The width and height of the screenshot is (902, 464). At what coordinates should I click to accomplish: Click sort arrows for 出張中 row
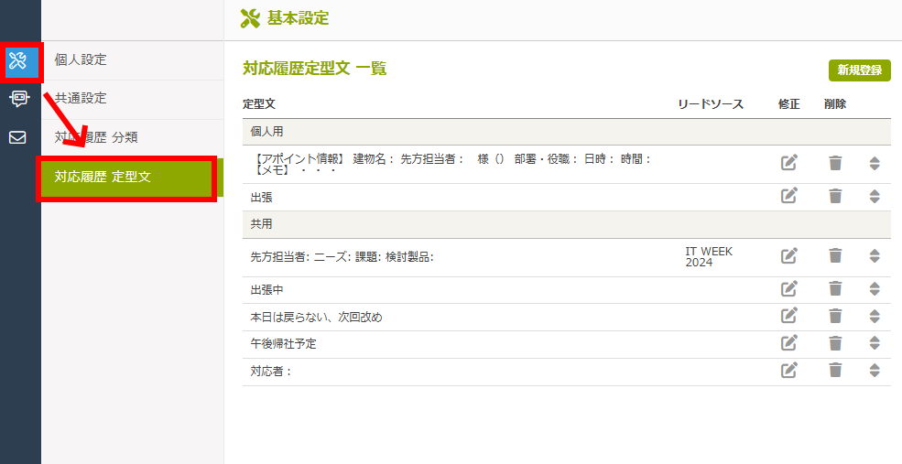(x=875, y=289)
